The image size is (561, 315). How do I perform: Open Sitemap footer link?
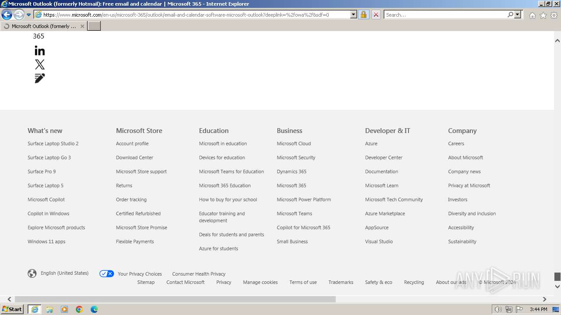click(x=146, y=282)
